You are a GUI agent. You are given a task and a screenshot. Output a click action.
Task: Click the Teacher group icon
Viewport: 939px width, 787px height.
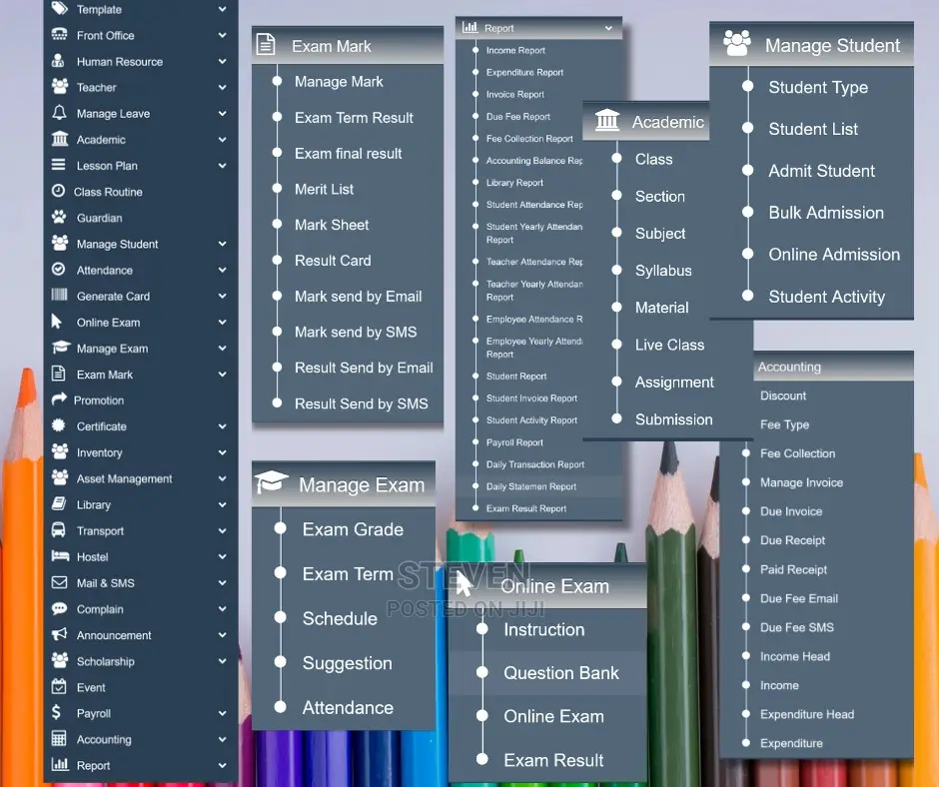click(60, 86)
